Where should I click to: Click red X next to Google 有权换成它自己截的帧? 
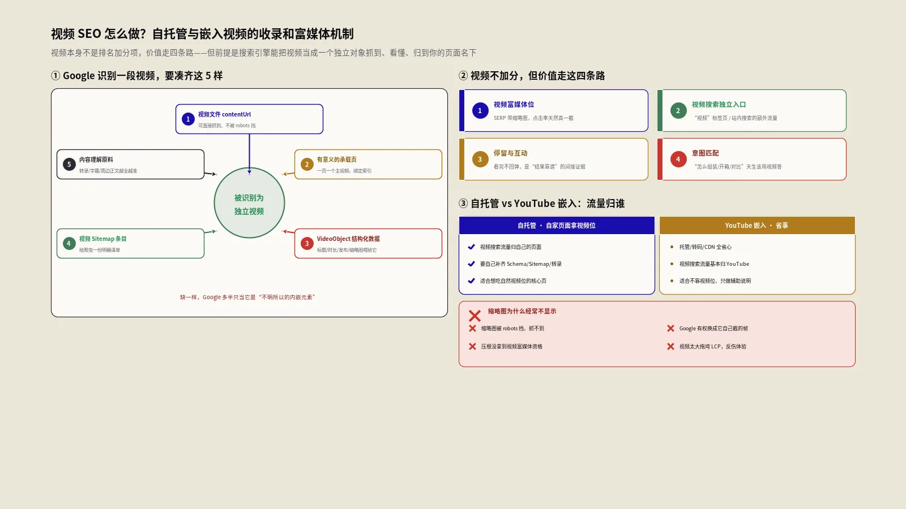(670, 329)
